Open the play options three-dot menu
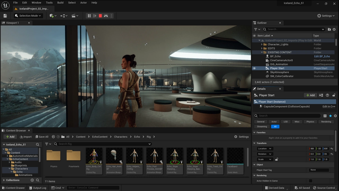Screen dimensions: 339x191 pos(111,16)
